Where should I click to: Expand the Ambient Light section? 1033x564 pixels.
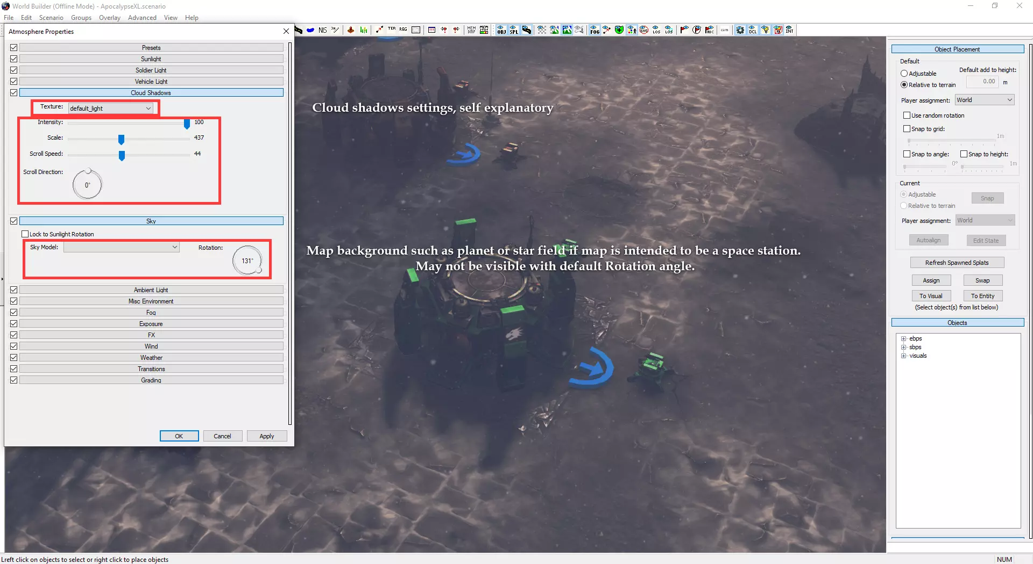point(151,290)
